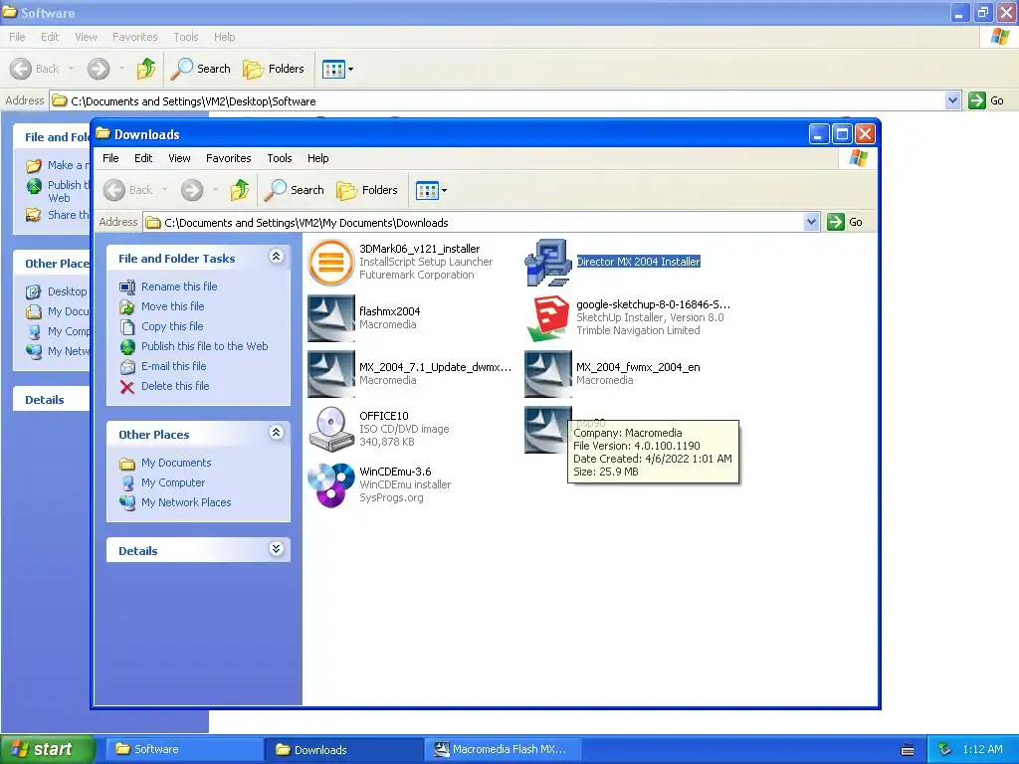Image resolution: width=1019 pixels, height=764 pixels.
Task: Click Go button in Software address bar
Action: (986, 100)
